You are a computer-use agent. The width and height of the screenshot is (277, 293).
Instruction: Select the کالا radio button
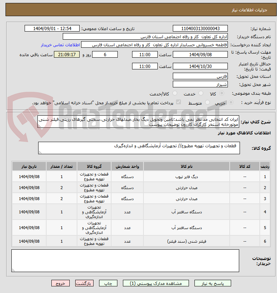(222, 93)
